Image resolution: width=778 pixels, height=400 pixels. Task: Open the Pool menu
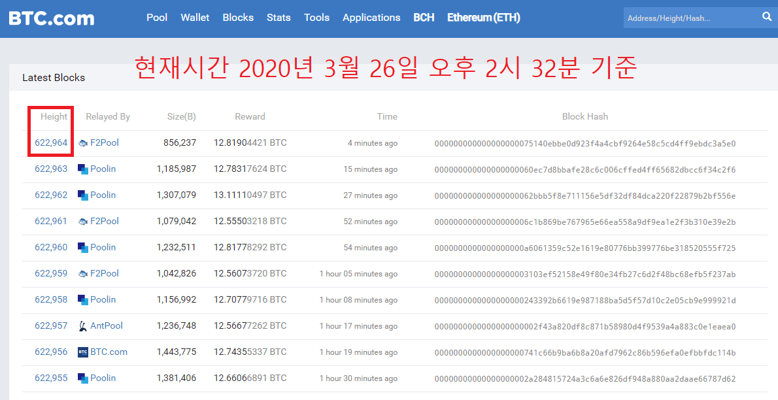click(x=157, y=18)
